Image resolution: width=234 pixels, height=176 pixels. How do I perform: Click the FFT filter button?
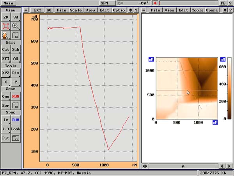[5, 59]
